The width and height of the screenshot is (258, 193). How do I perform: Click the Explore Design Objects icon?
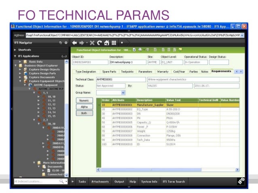(x=25, y=69)
